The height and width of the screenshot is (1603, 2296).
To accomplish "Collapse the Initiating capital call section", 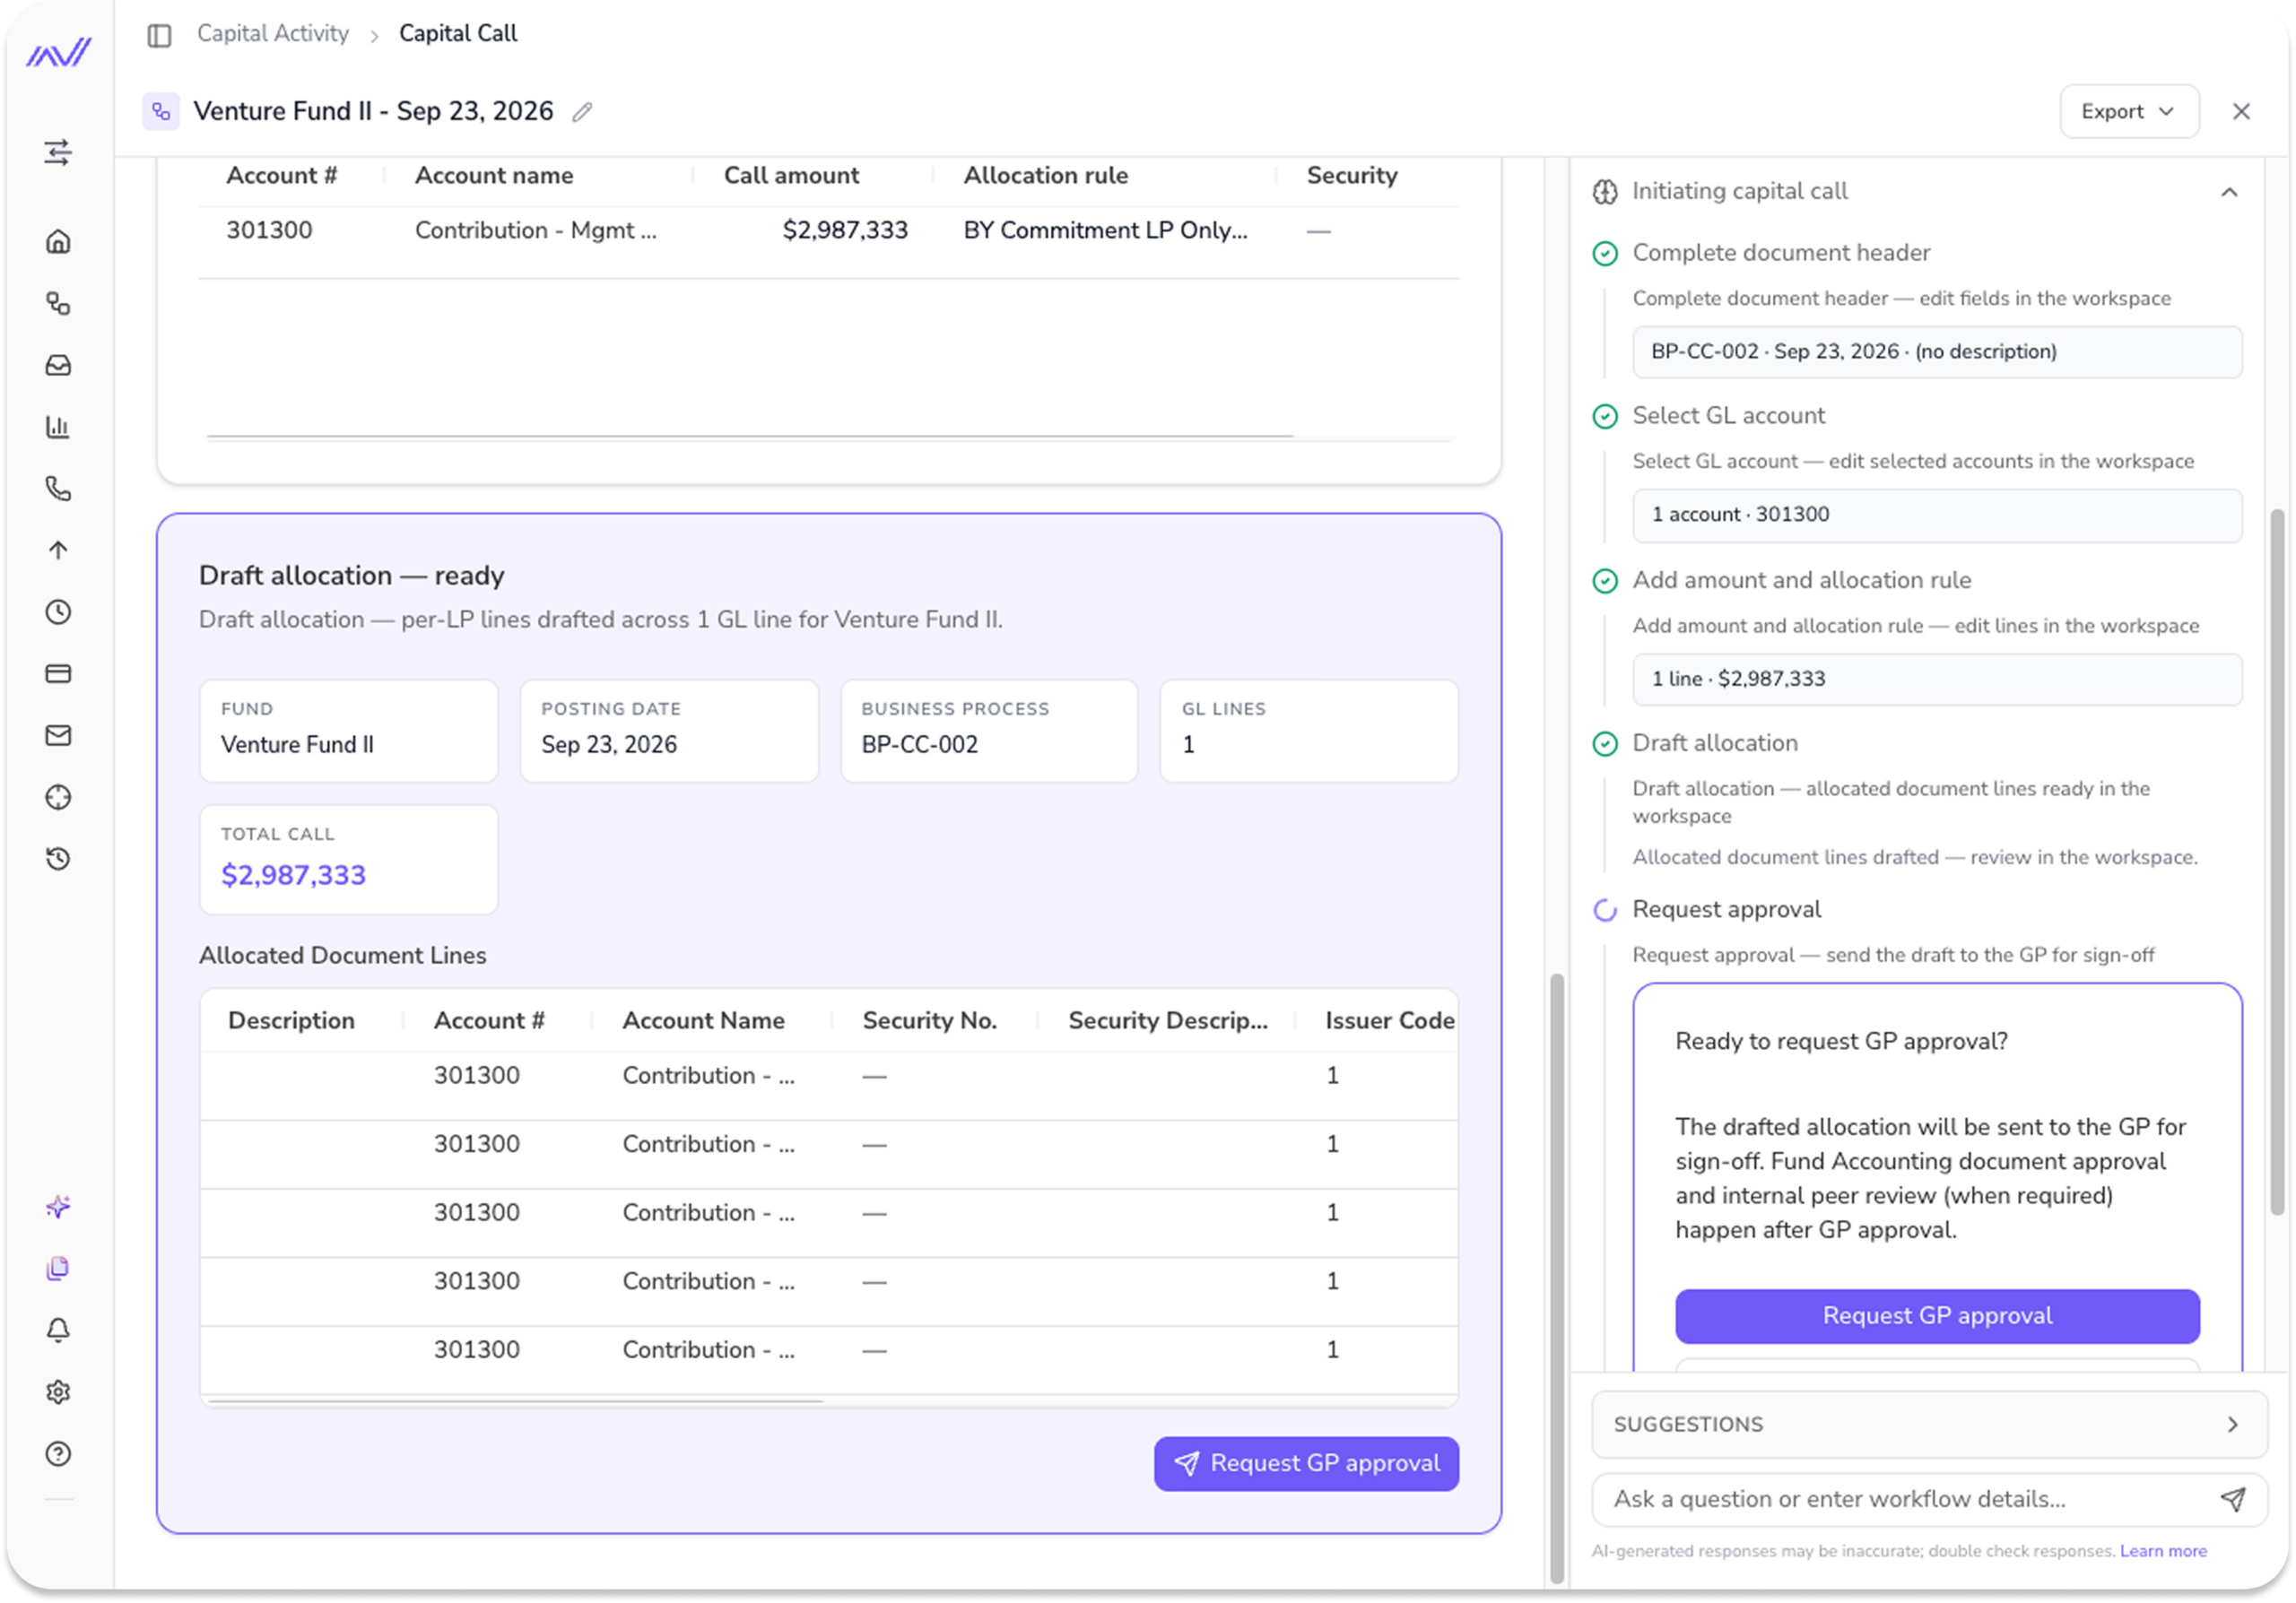I will pyautogui.click(x=2229, y=192).
